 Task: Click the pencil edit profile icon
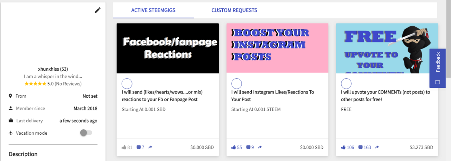[x=98, y=10]
